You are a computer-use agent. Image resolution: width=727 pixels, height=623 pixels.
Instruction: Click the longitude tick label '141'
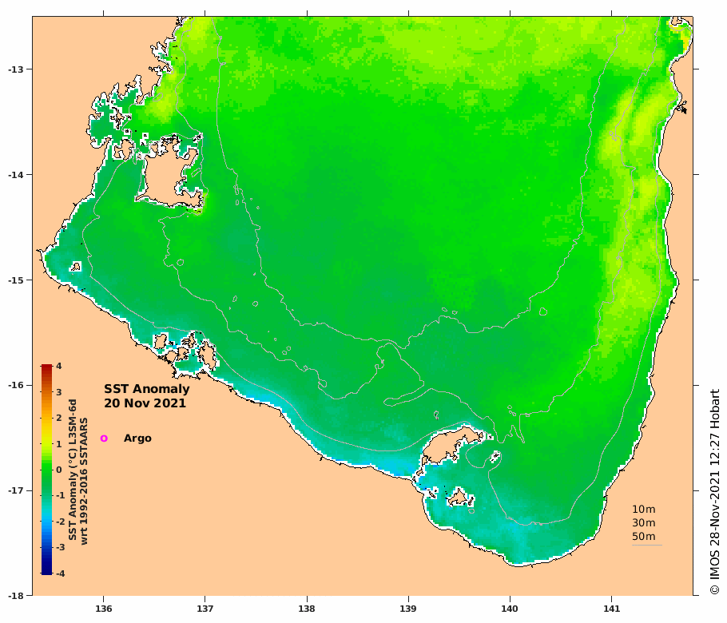point(611,609)
